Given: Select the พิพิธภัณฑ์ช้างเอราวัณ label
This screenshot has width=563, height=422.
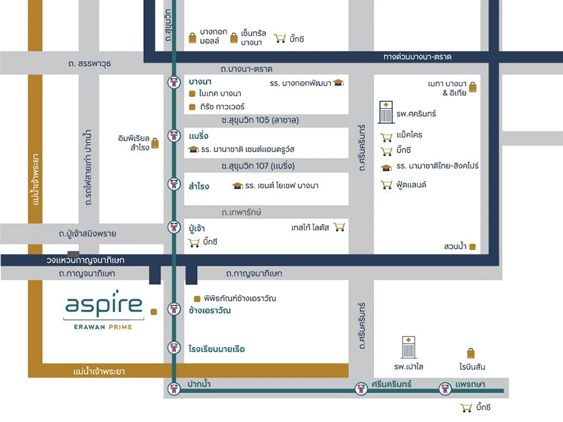Looking at the screenshot, I should pos(240,299).
